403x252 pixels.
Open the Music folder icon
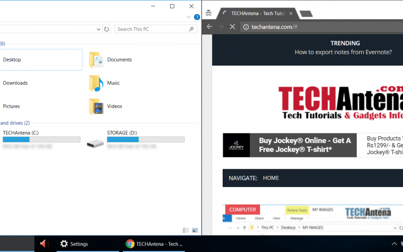96,83
